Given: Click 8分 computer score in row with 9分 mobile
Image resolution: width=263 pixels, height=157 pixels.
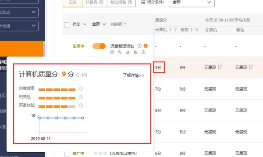Looking at the screenshot, I should [x=158, y=110].
